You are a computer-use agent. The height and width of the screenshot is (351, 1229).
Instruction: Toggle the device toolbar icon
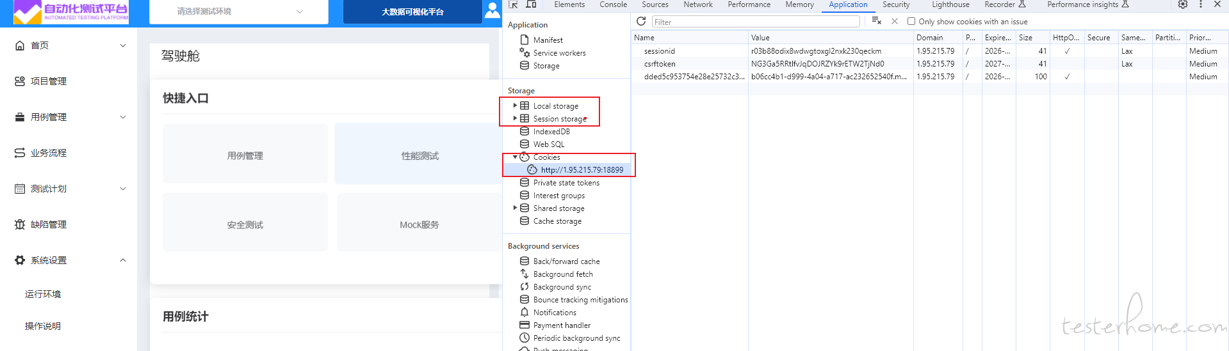(531, 4)
